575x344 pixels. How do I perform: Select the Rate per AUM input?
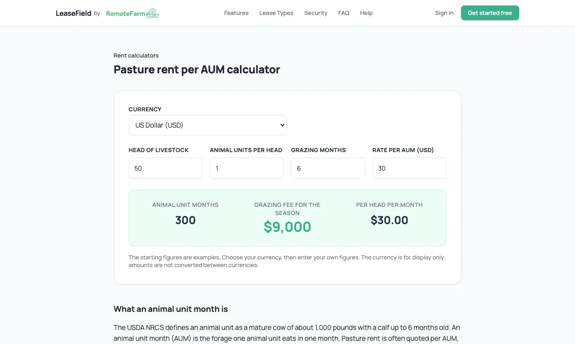(x=409, y=168)
